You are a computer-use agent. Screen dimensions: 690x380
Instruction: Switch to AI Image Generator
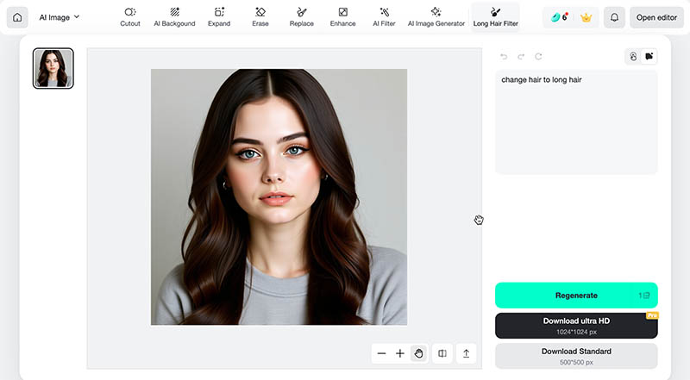[x=436, y=16]
